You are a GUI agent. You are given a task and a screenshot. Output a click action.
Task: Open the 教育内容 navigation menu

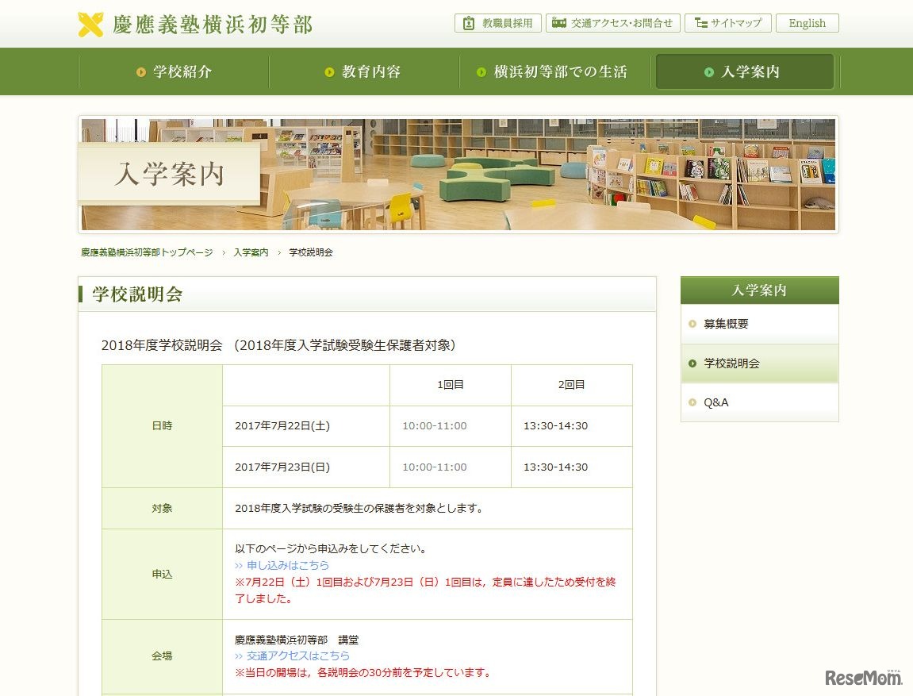(x=364, y=71)
